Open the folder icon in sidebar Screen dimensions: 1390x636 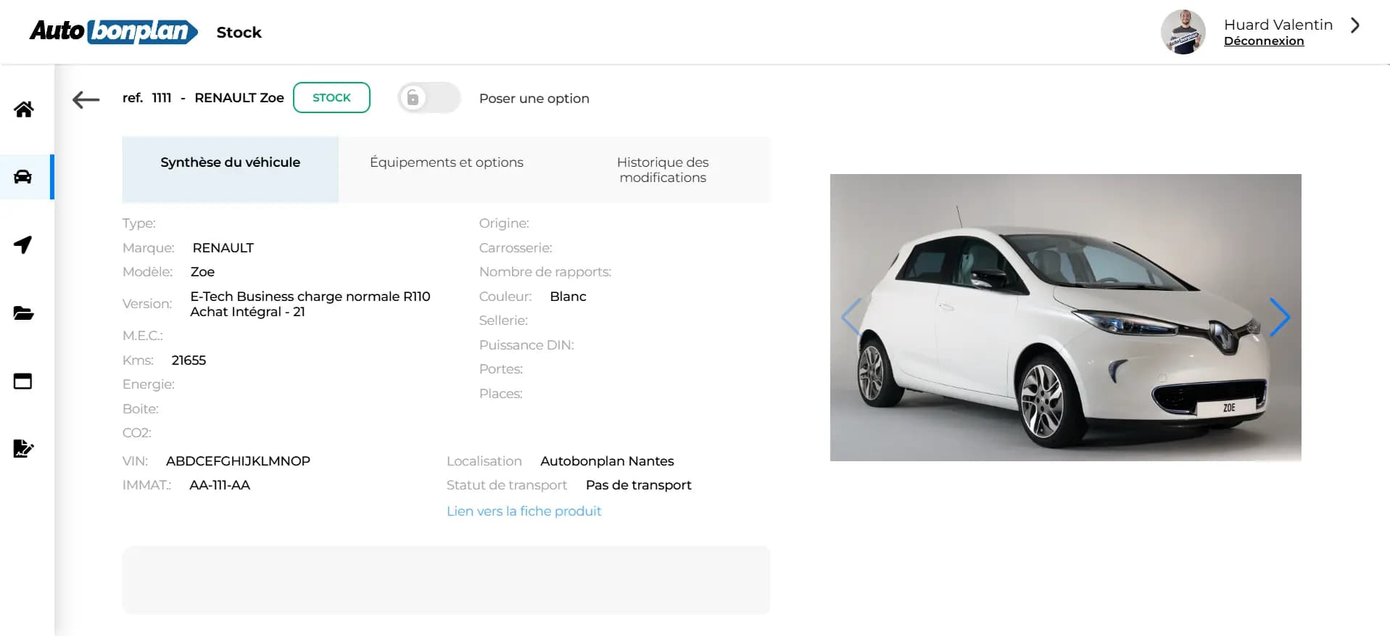tap(23, 313)
